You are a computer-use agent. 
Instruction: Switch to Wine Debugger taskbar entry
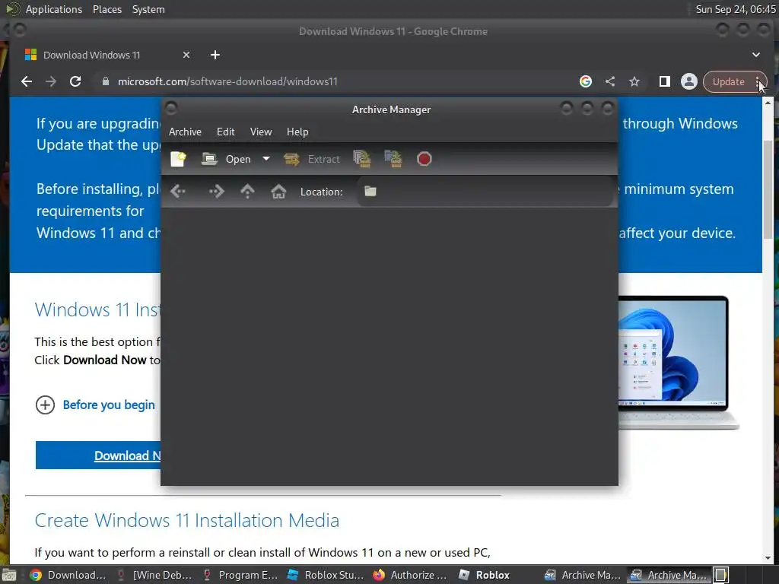pos(154,575)
